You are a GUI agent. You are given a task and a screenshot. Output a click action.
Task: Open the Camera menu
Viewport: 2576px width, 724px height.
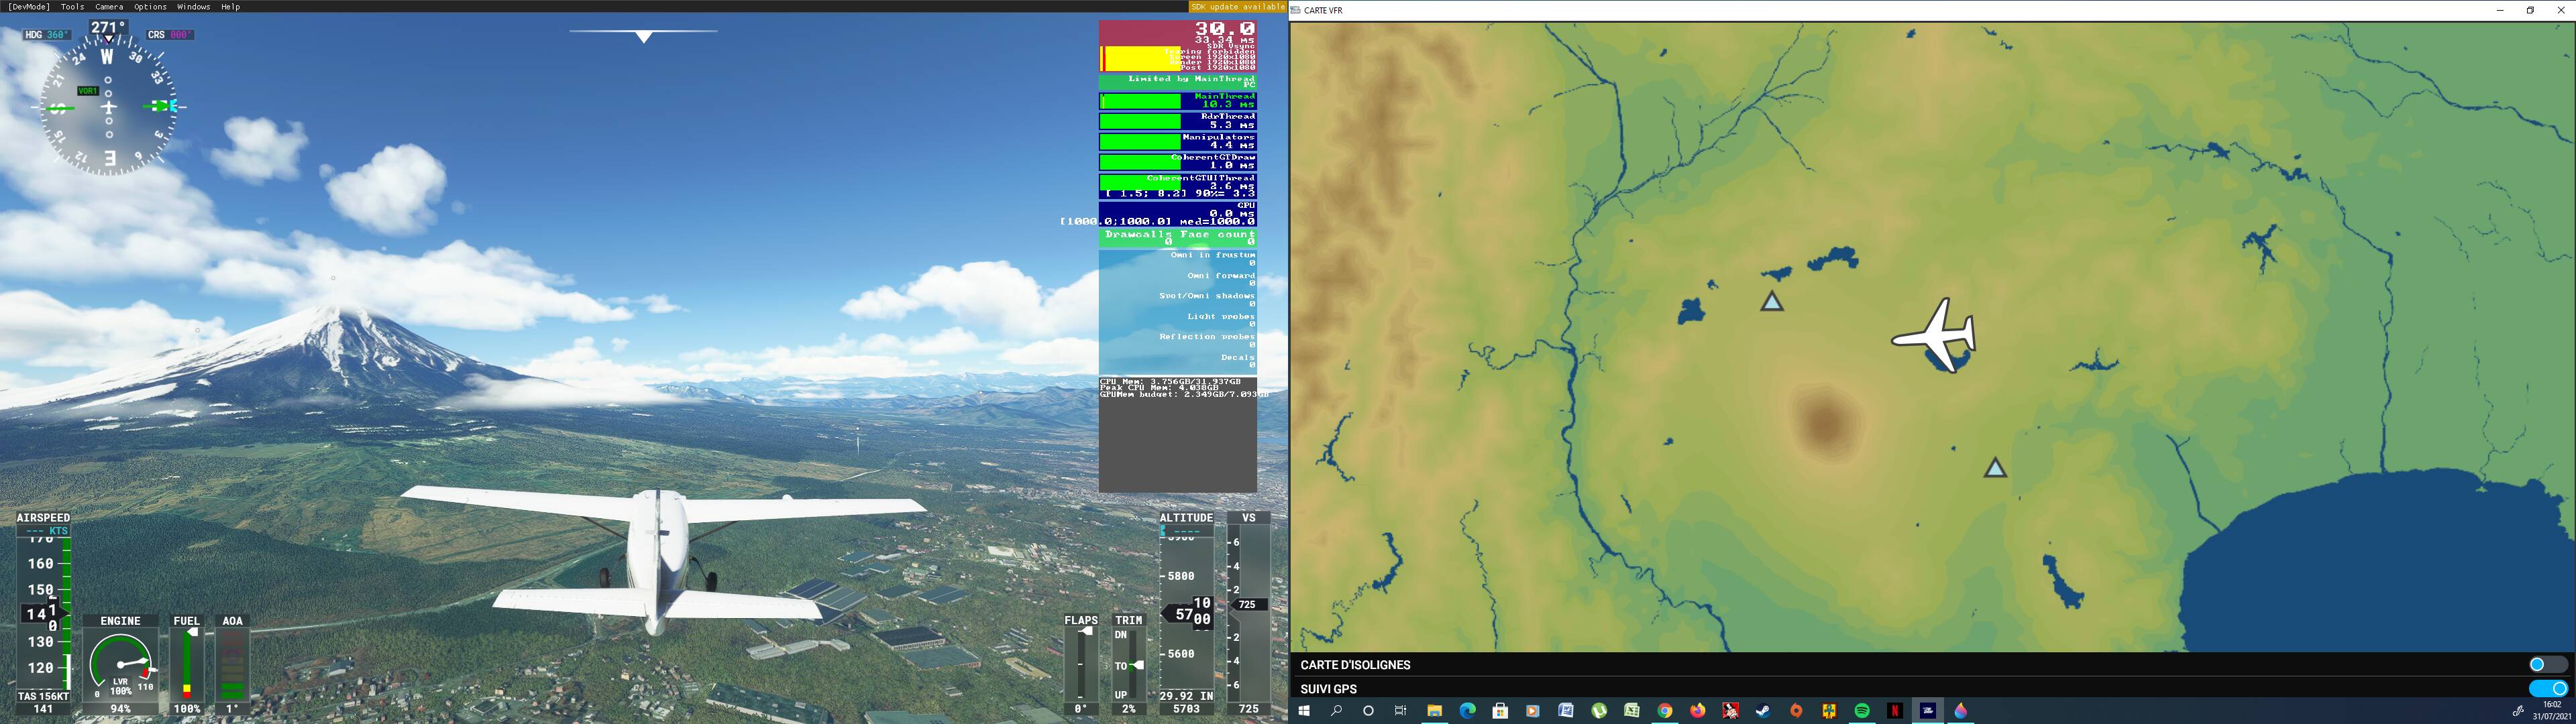[x=109, y=6]
